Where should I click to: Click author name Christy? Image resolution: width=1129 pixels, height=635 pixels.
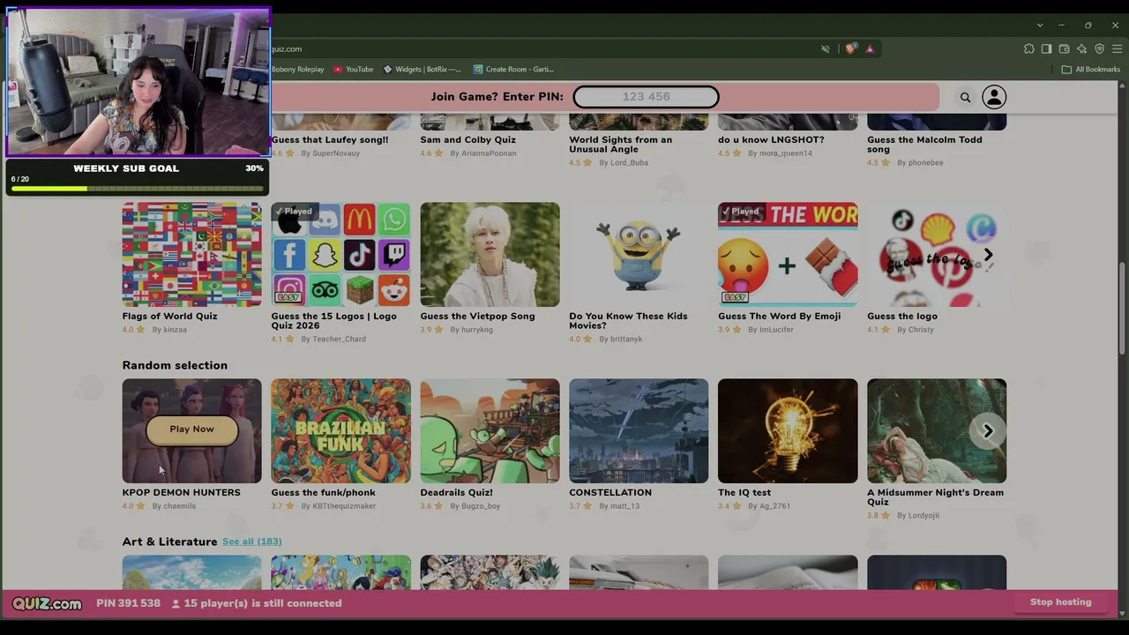[x=921, y=330]
